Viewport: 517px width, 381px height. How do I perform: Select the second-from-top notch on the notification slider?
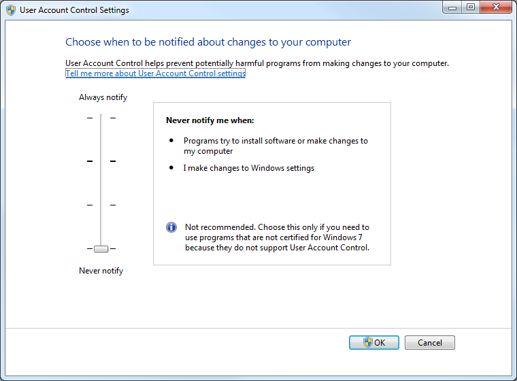101,161
